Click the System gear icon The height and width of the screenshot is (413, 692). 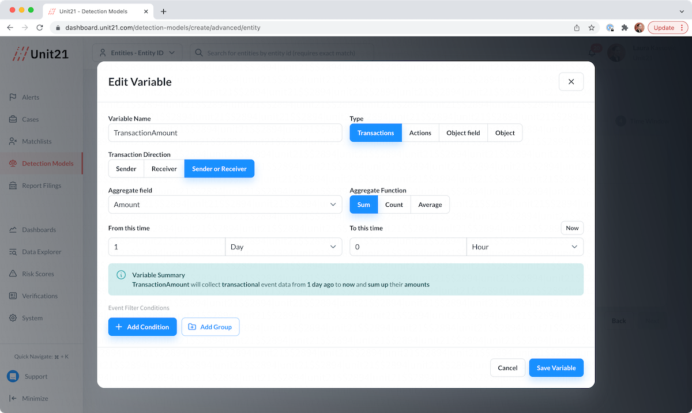13,318
